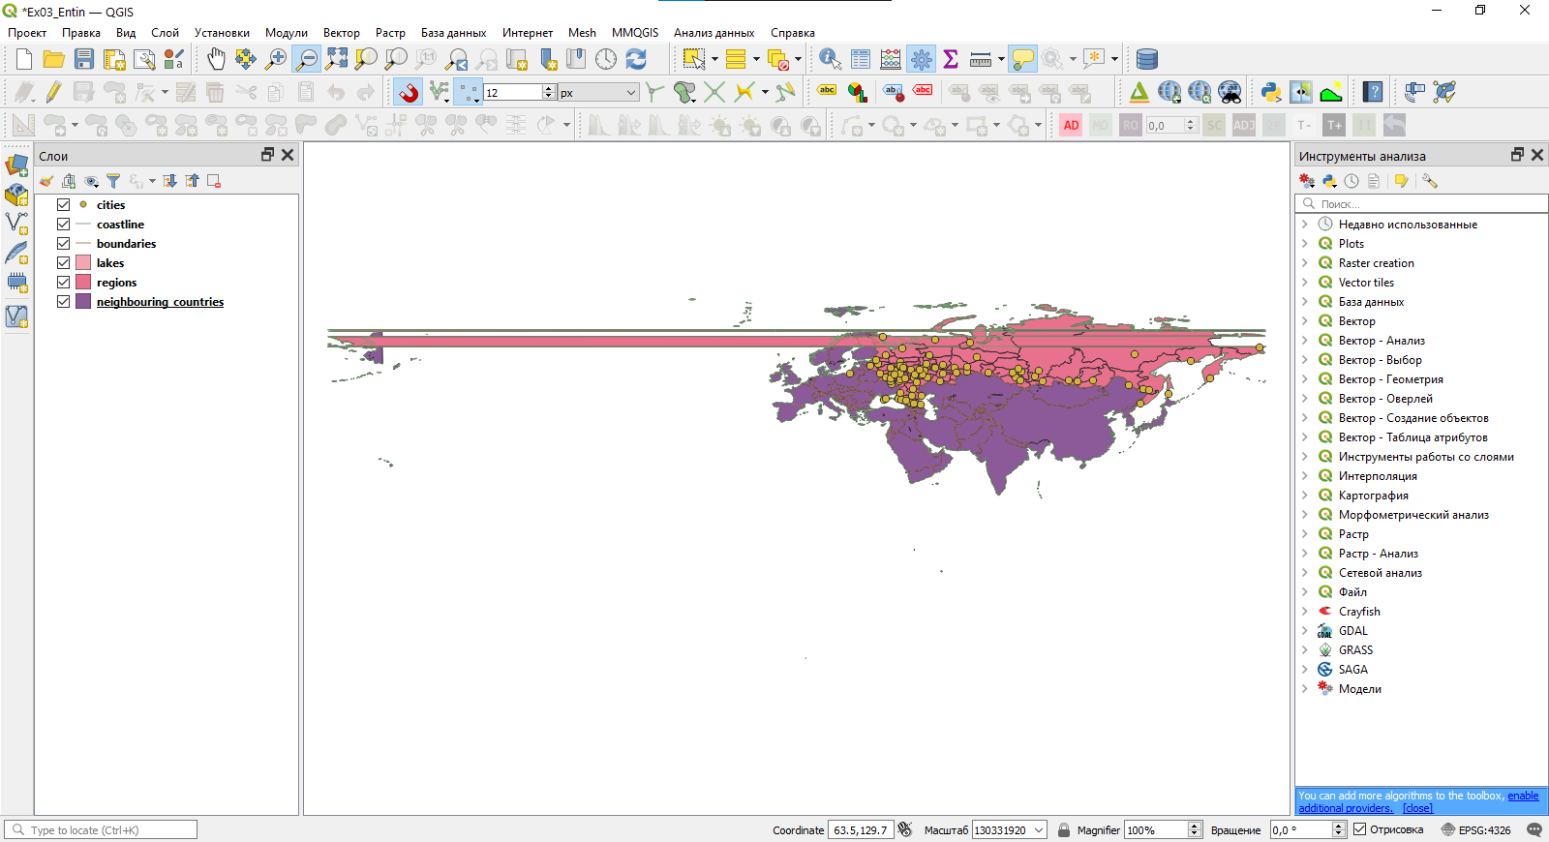Image resolution: width=1549 pixels, height=842 pixels.
Task: Toggle the Отрисовка render checkbox
Action: click(1360, 829)
